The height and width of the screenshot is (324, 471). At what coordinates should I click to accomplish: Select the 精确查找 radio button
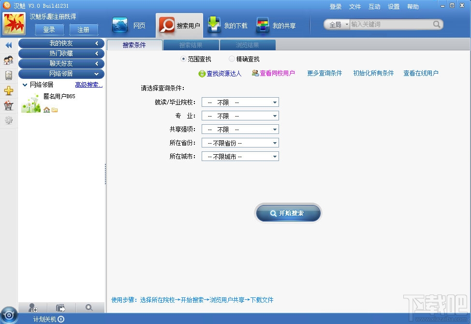(232, 59)
